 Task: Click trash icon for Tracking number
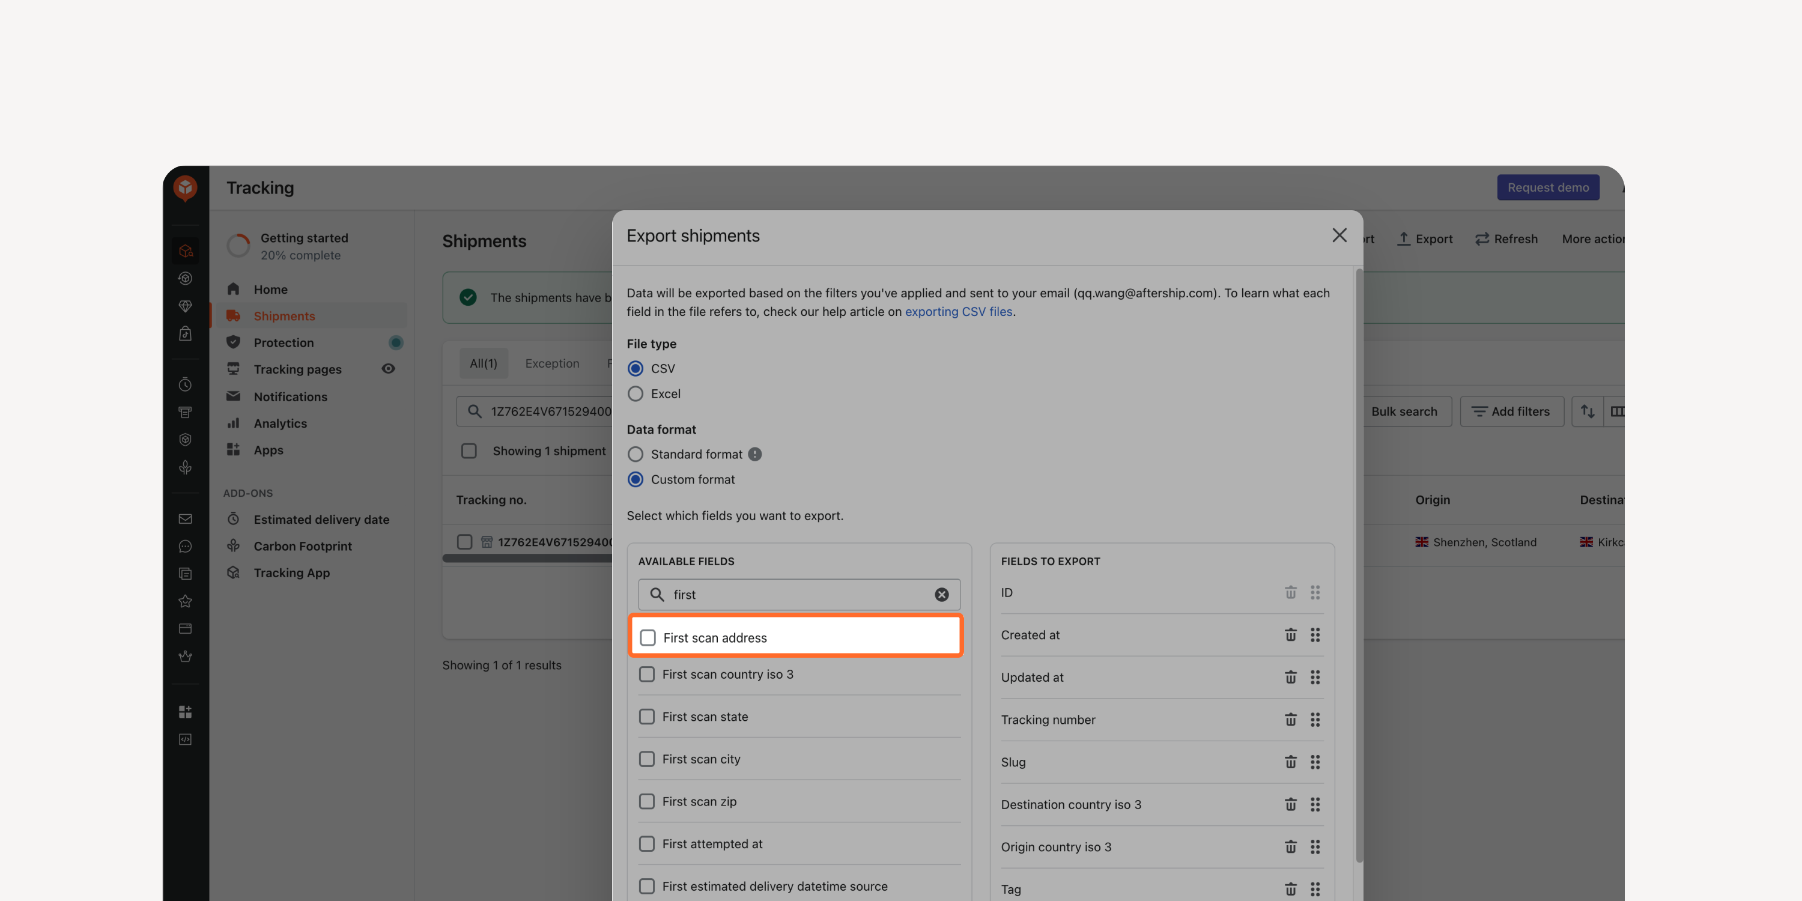(1291, 719)
